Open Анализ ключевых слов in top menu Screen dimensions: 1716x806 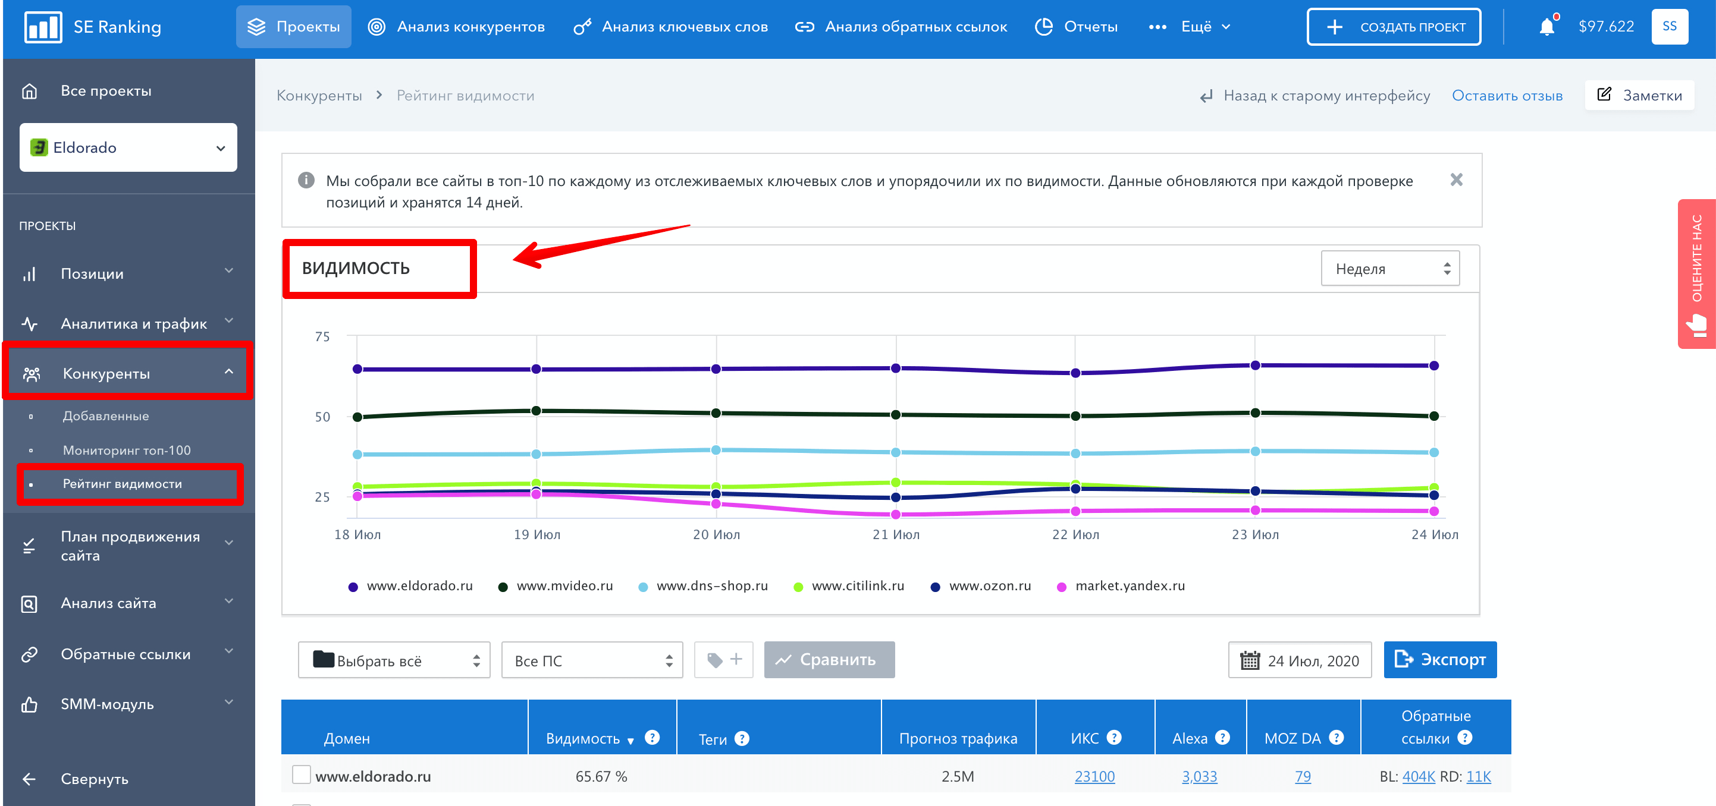[671, 27]
